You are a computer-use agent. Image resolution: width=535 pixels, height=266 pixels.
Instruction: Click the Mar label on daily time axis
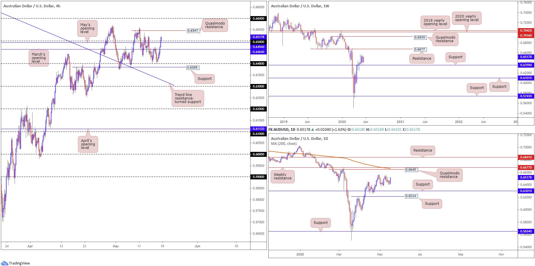click(339, 254)
